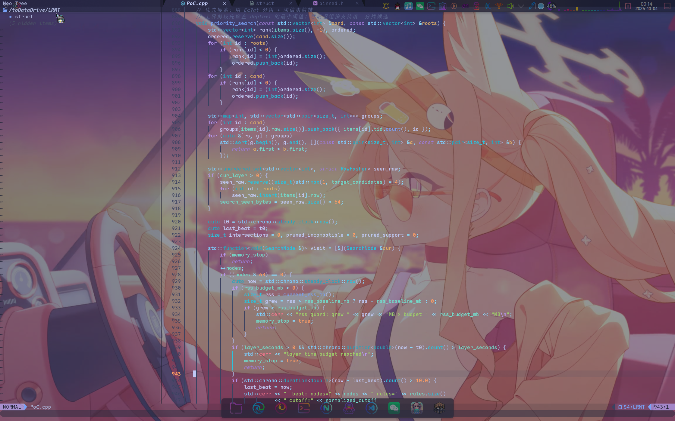Switch to the binned.h tab

tap(331, 3)
